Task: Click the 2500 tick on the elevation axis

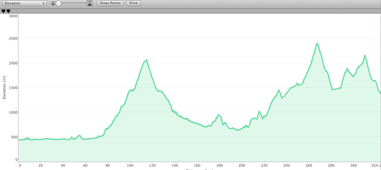Action: pos(13,38)
